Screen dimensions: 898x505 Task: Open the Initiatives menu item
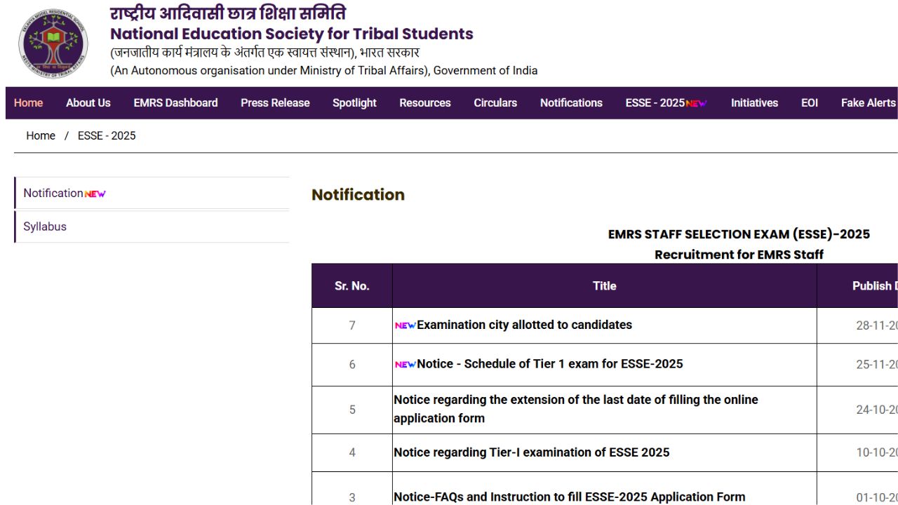click(x=754, y=102)
